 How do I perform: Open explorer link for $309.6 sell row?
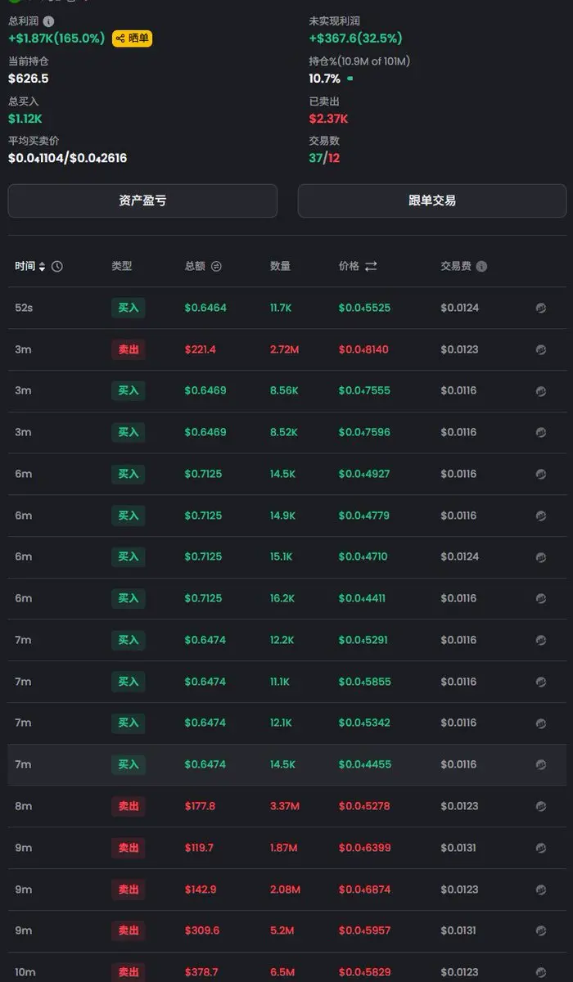pos(540,930)
